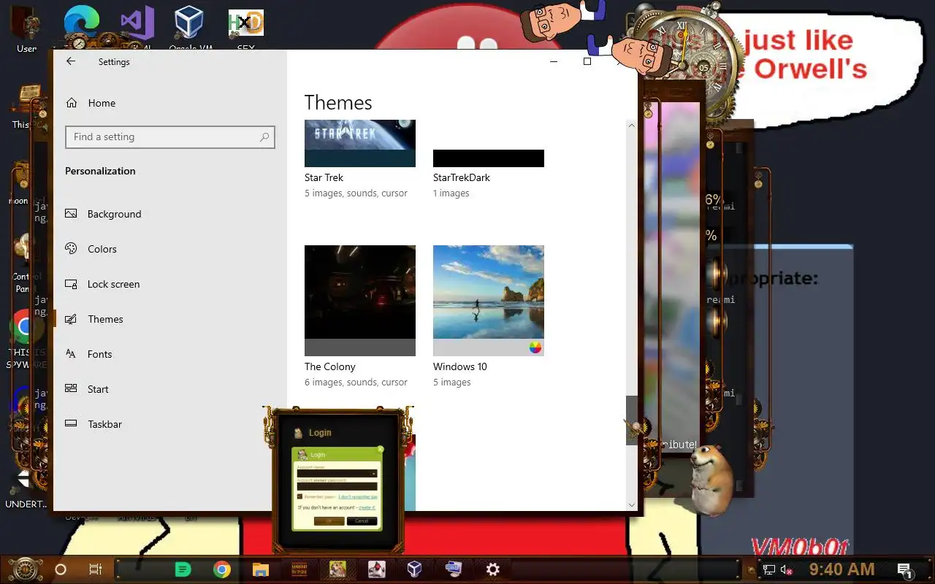Open the Settings gear on the taskbar
Screen dimensions: 935x584
(493, 569)
